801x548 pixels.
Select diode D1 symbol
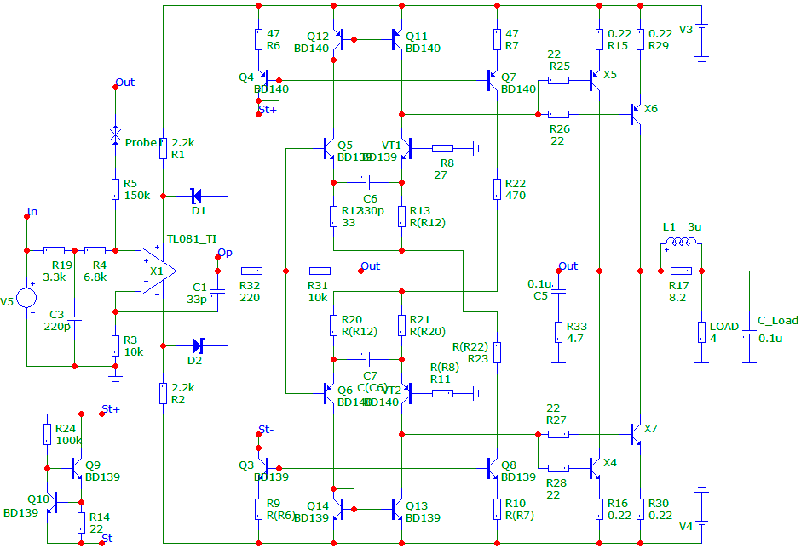[x=196, y=196]
